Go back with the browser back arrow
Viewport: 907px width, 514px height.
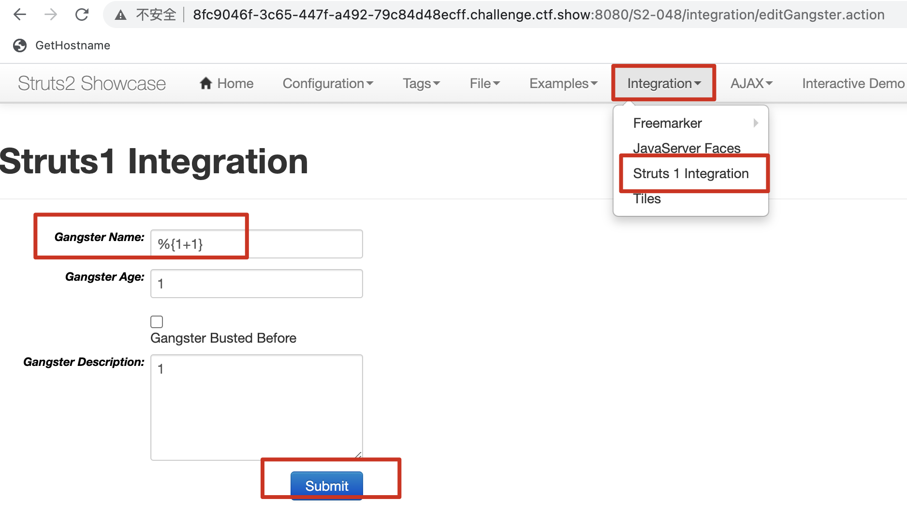tap(20, 15)
